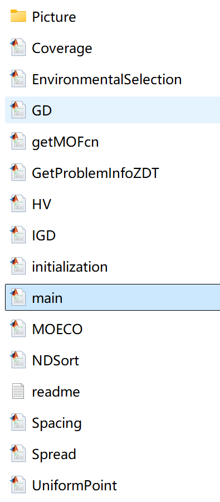Click the MATLAB file icon for EnvironmentalSelection

[18, 79]
